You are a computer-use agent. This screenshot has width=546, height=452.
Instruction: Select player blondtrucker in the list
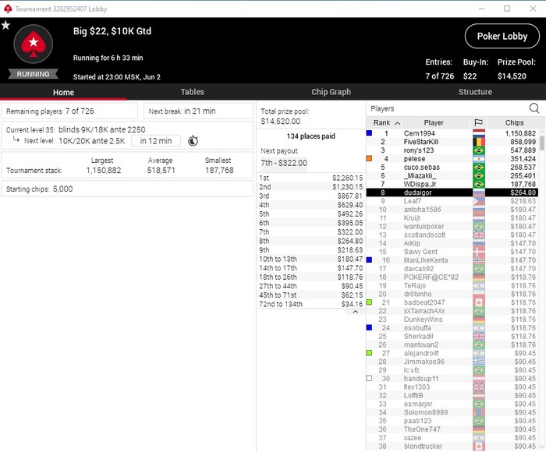click(x=452, y=446)
